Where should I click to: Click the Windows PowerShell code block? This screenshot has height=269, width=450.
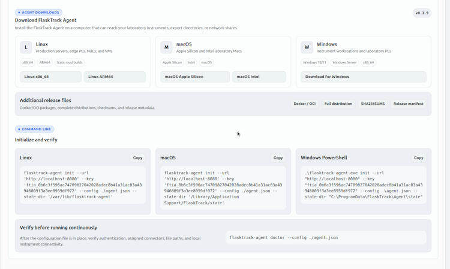[364, 185]
